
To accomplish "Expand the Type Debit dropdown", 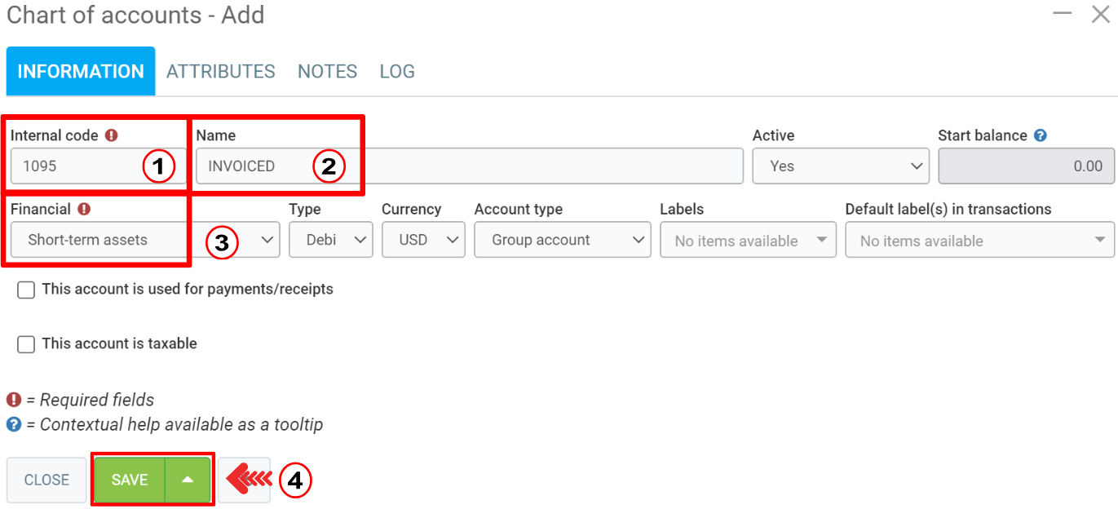I will (330, 240).
